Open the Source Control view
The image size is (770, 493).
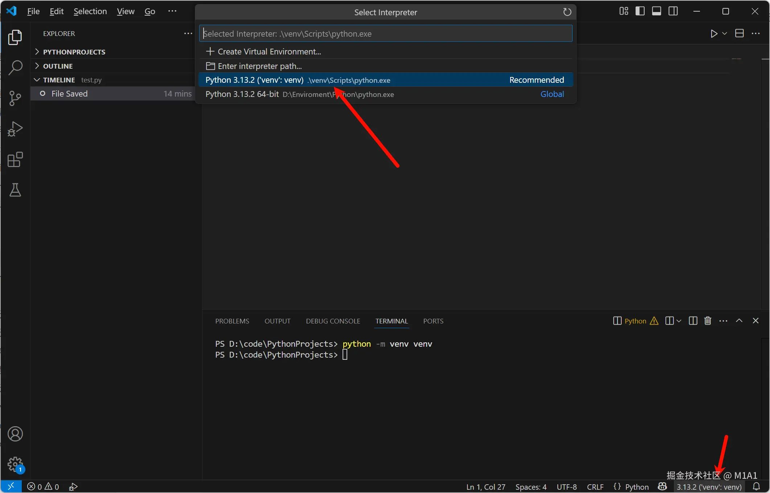pyautogui.click(x=15, y=98)
